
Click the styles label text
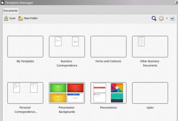(x=150, y=108)
